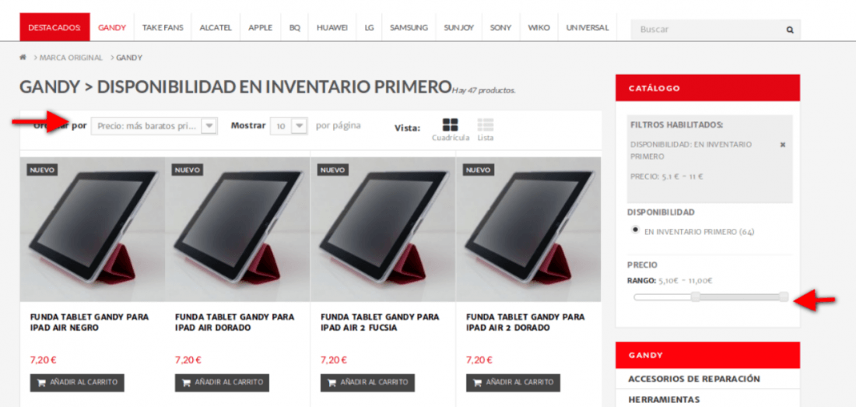Add iPad Air 2 Fucsia case to cart
The height and width of the screenshot is (407, 856).
tap(367, 382)
